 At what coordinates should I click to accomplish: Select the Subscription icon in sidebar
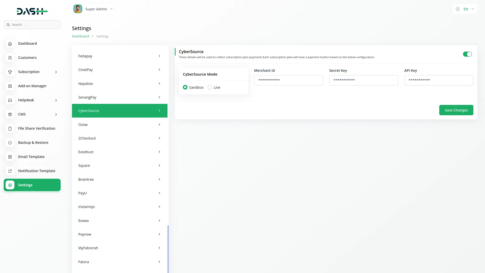(x=10, y=72)
